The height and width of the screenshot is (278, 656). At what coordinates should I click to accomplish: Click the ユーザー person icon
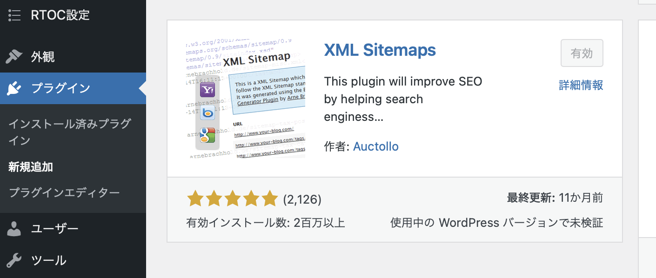(14, 228)
